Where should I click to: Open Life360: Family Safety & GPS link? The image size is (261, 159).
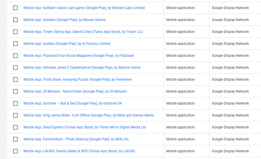click(79, 151)
